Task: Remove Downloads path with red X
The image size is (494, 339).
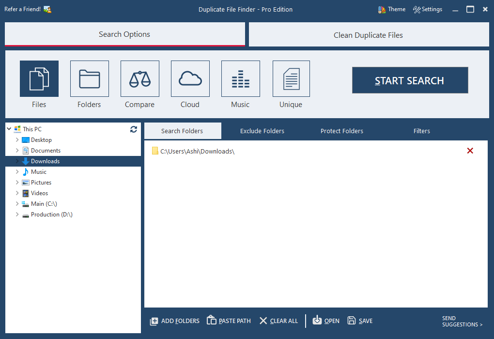Action: coord(470,151)
